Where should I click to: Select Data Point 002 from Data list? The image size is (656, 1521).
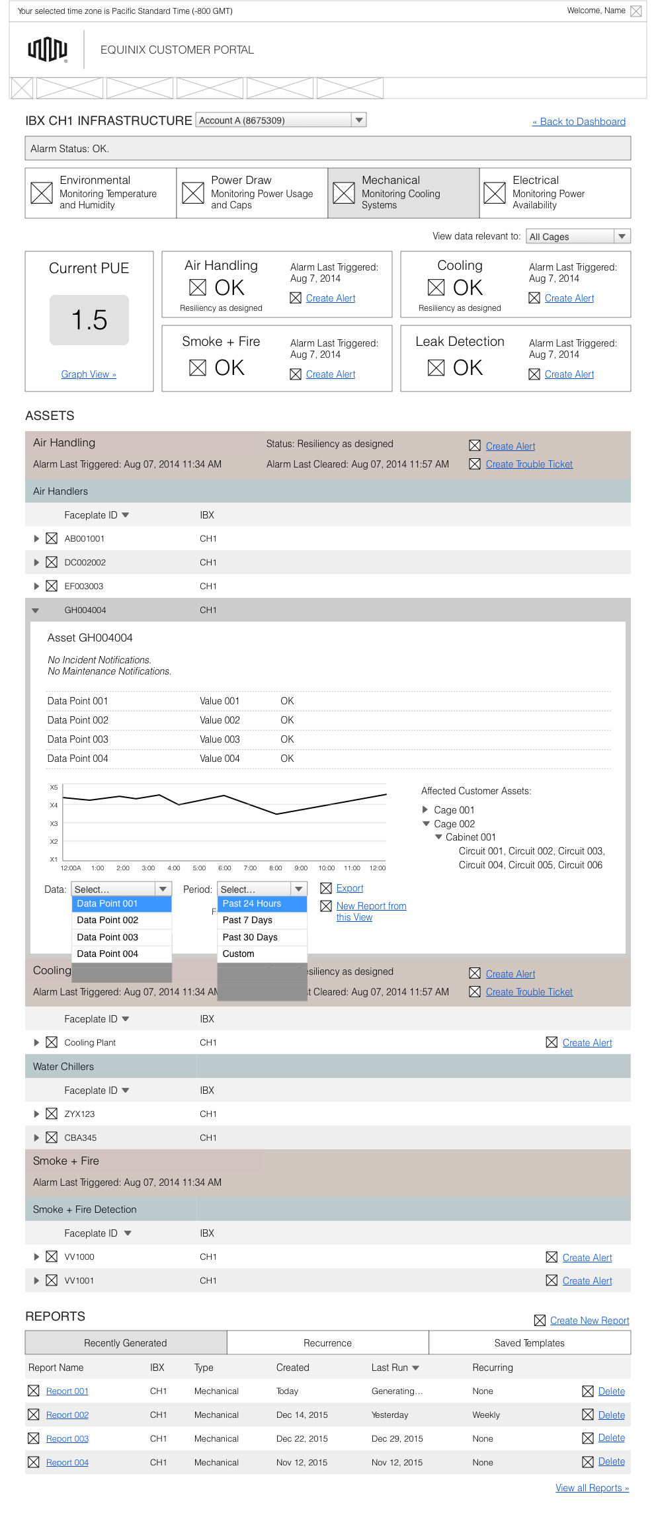122,920
